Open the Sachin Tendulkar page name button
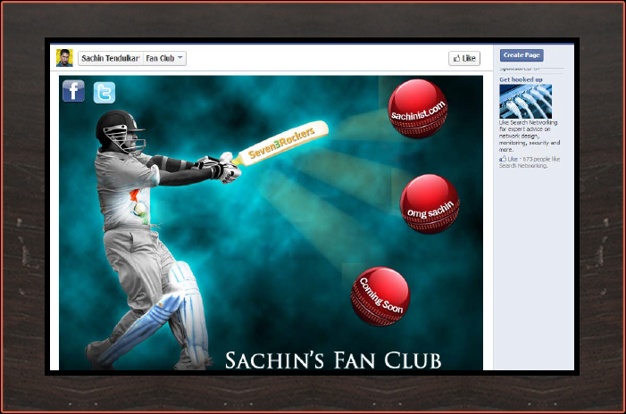The height and width of the screenshot is (414, 626). [110, 58]
